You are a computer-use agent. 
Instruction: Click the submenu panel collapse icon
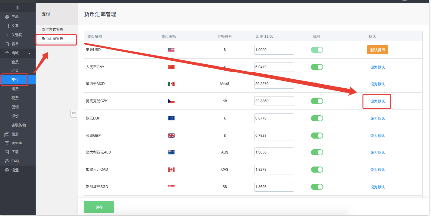click(74, 114)
